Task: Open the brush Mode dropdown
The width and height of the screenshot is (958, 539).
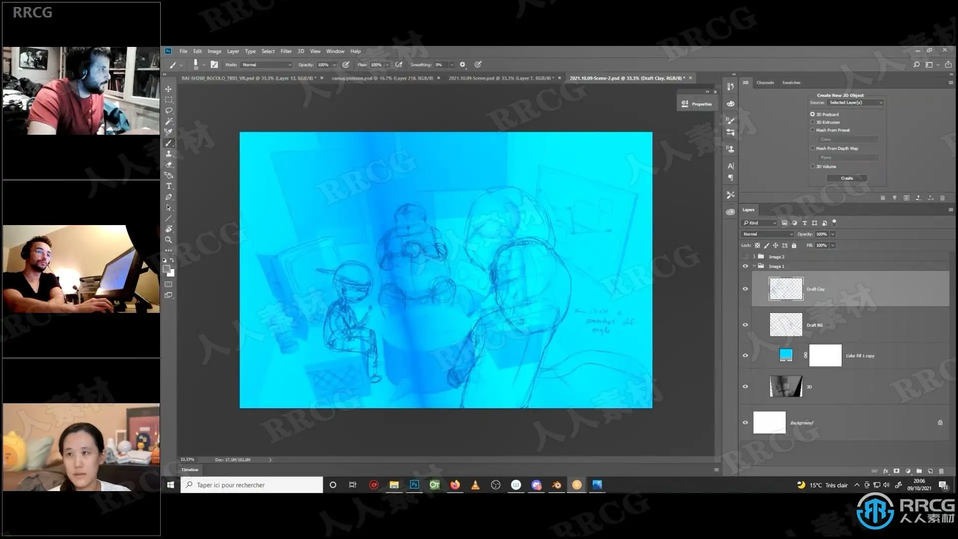Action: 266,65
